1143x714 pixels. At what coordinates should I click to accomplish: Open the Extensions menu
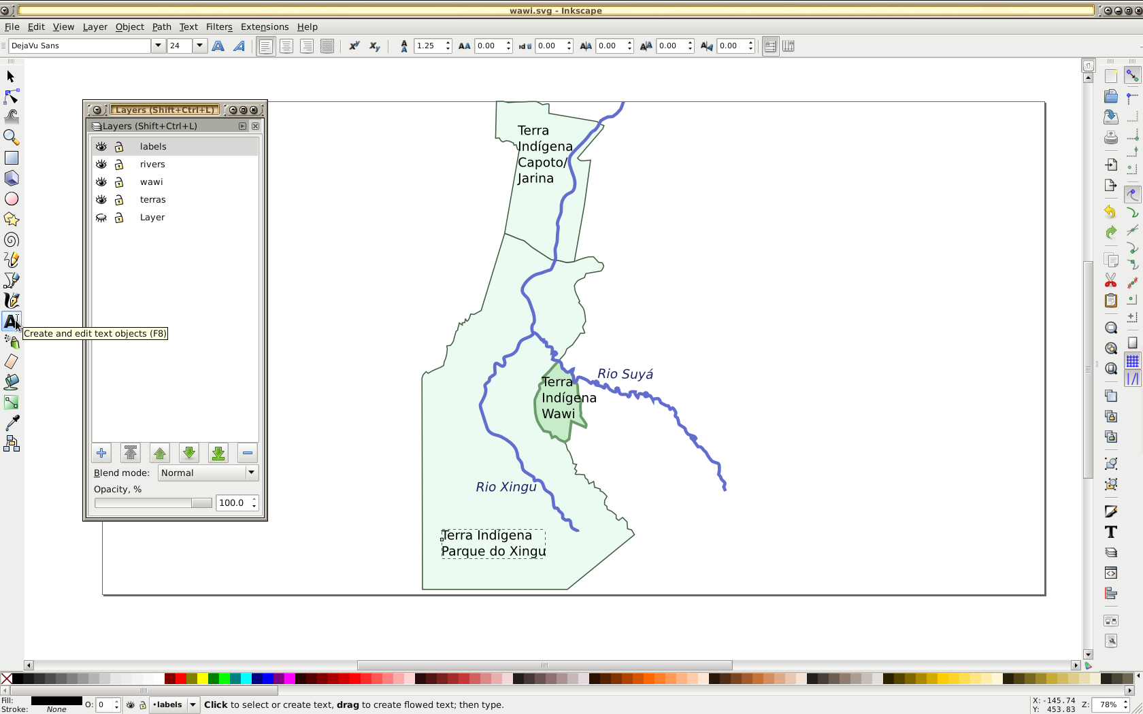coord(264,27)
